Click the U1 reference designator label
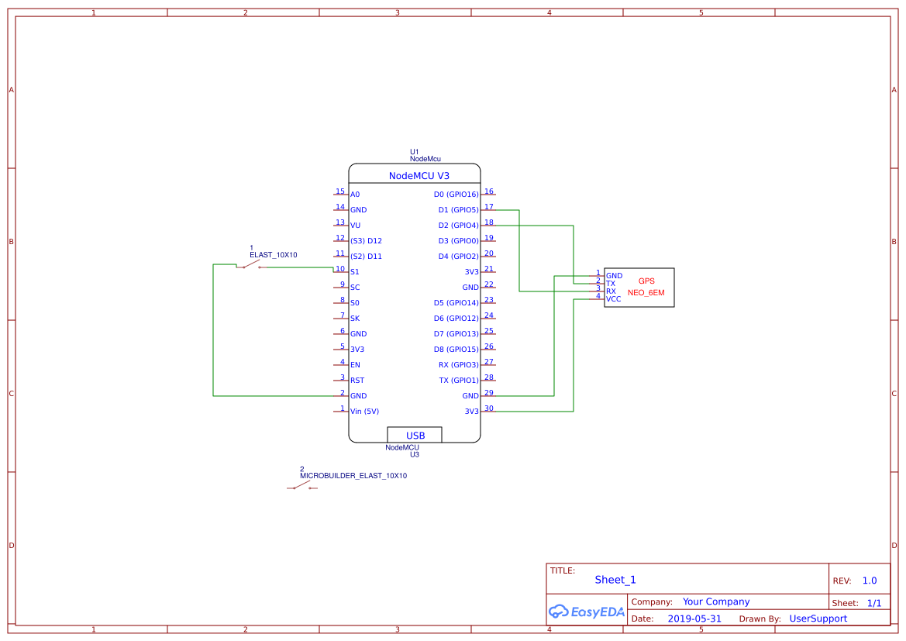 pyautogui.click(x=414, y=150)
